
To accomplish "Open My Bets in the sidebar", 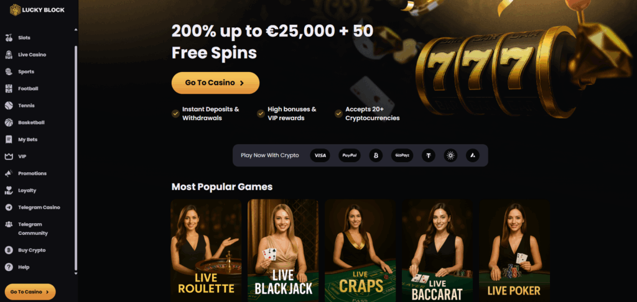I will (x=27, y=140).
